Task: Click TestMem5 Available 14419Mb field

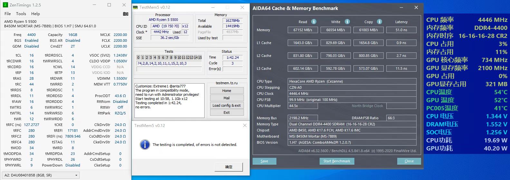Action: (232, 26)
